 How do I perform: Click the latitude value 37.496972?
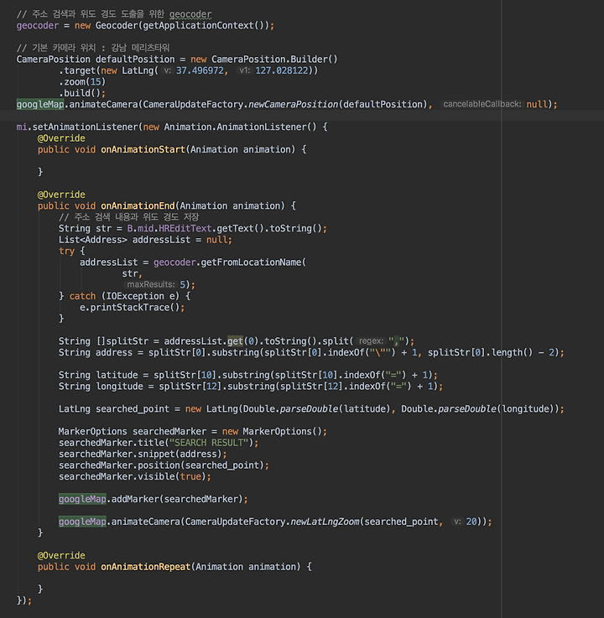click(200, 71)
